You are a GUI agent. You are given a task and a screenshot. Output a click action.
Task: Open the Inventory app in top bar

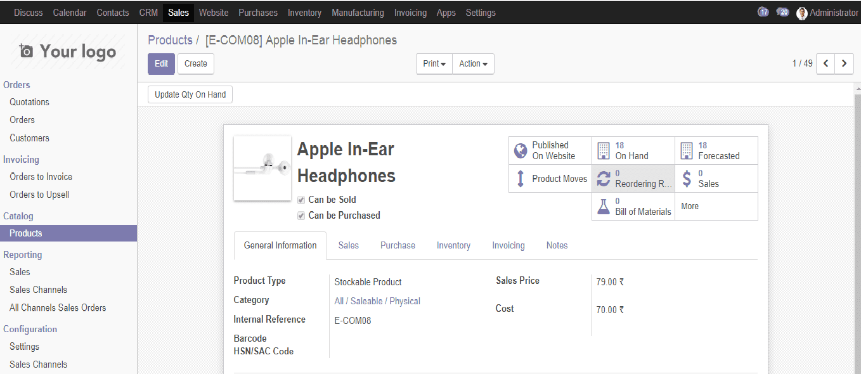[304, 13]
